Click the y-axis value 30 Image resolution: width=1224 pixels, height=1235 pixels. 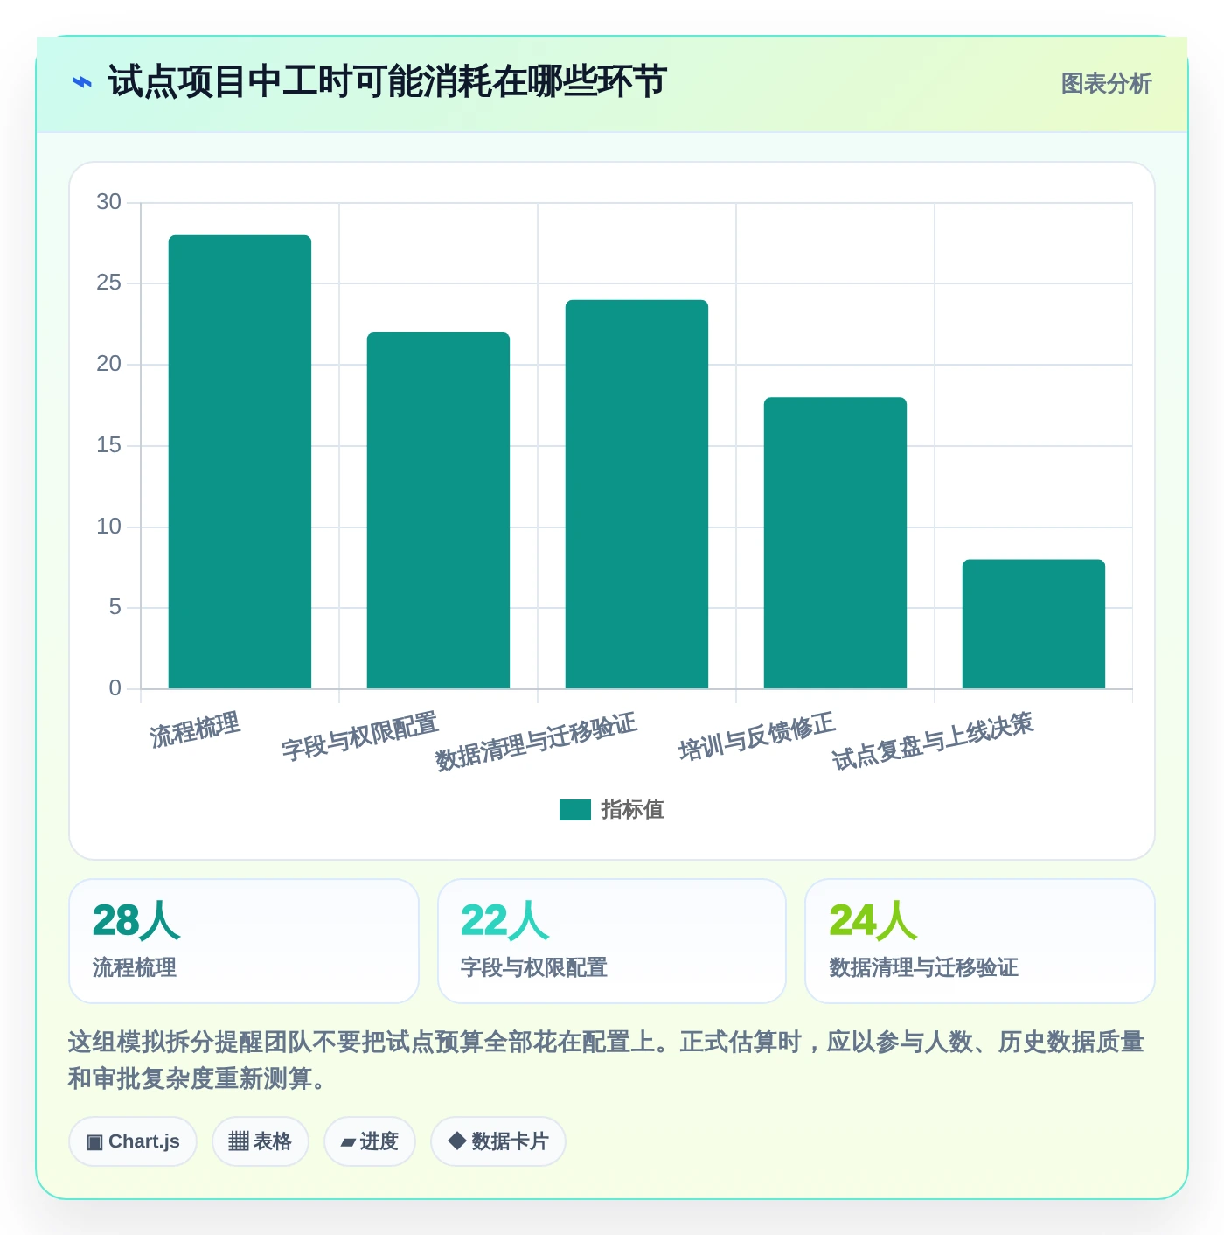pos(108,202)
